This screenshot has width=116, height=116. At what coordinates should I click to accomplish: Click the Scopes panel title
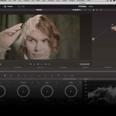point(86,79)
